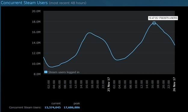
Task: Click the tooltip reading 16:47:05 17683979 USERS
Action: point(163,18)
